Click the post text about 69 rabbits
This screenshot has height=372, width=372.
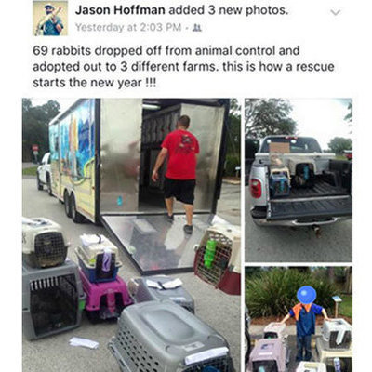click(183, 67)
